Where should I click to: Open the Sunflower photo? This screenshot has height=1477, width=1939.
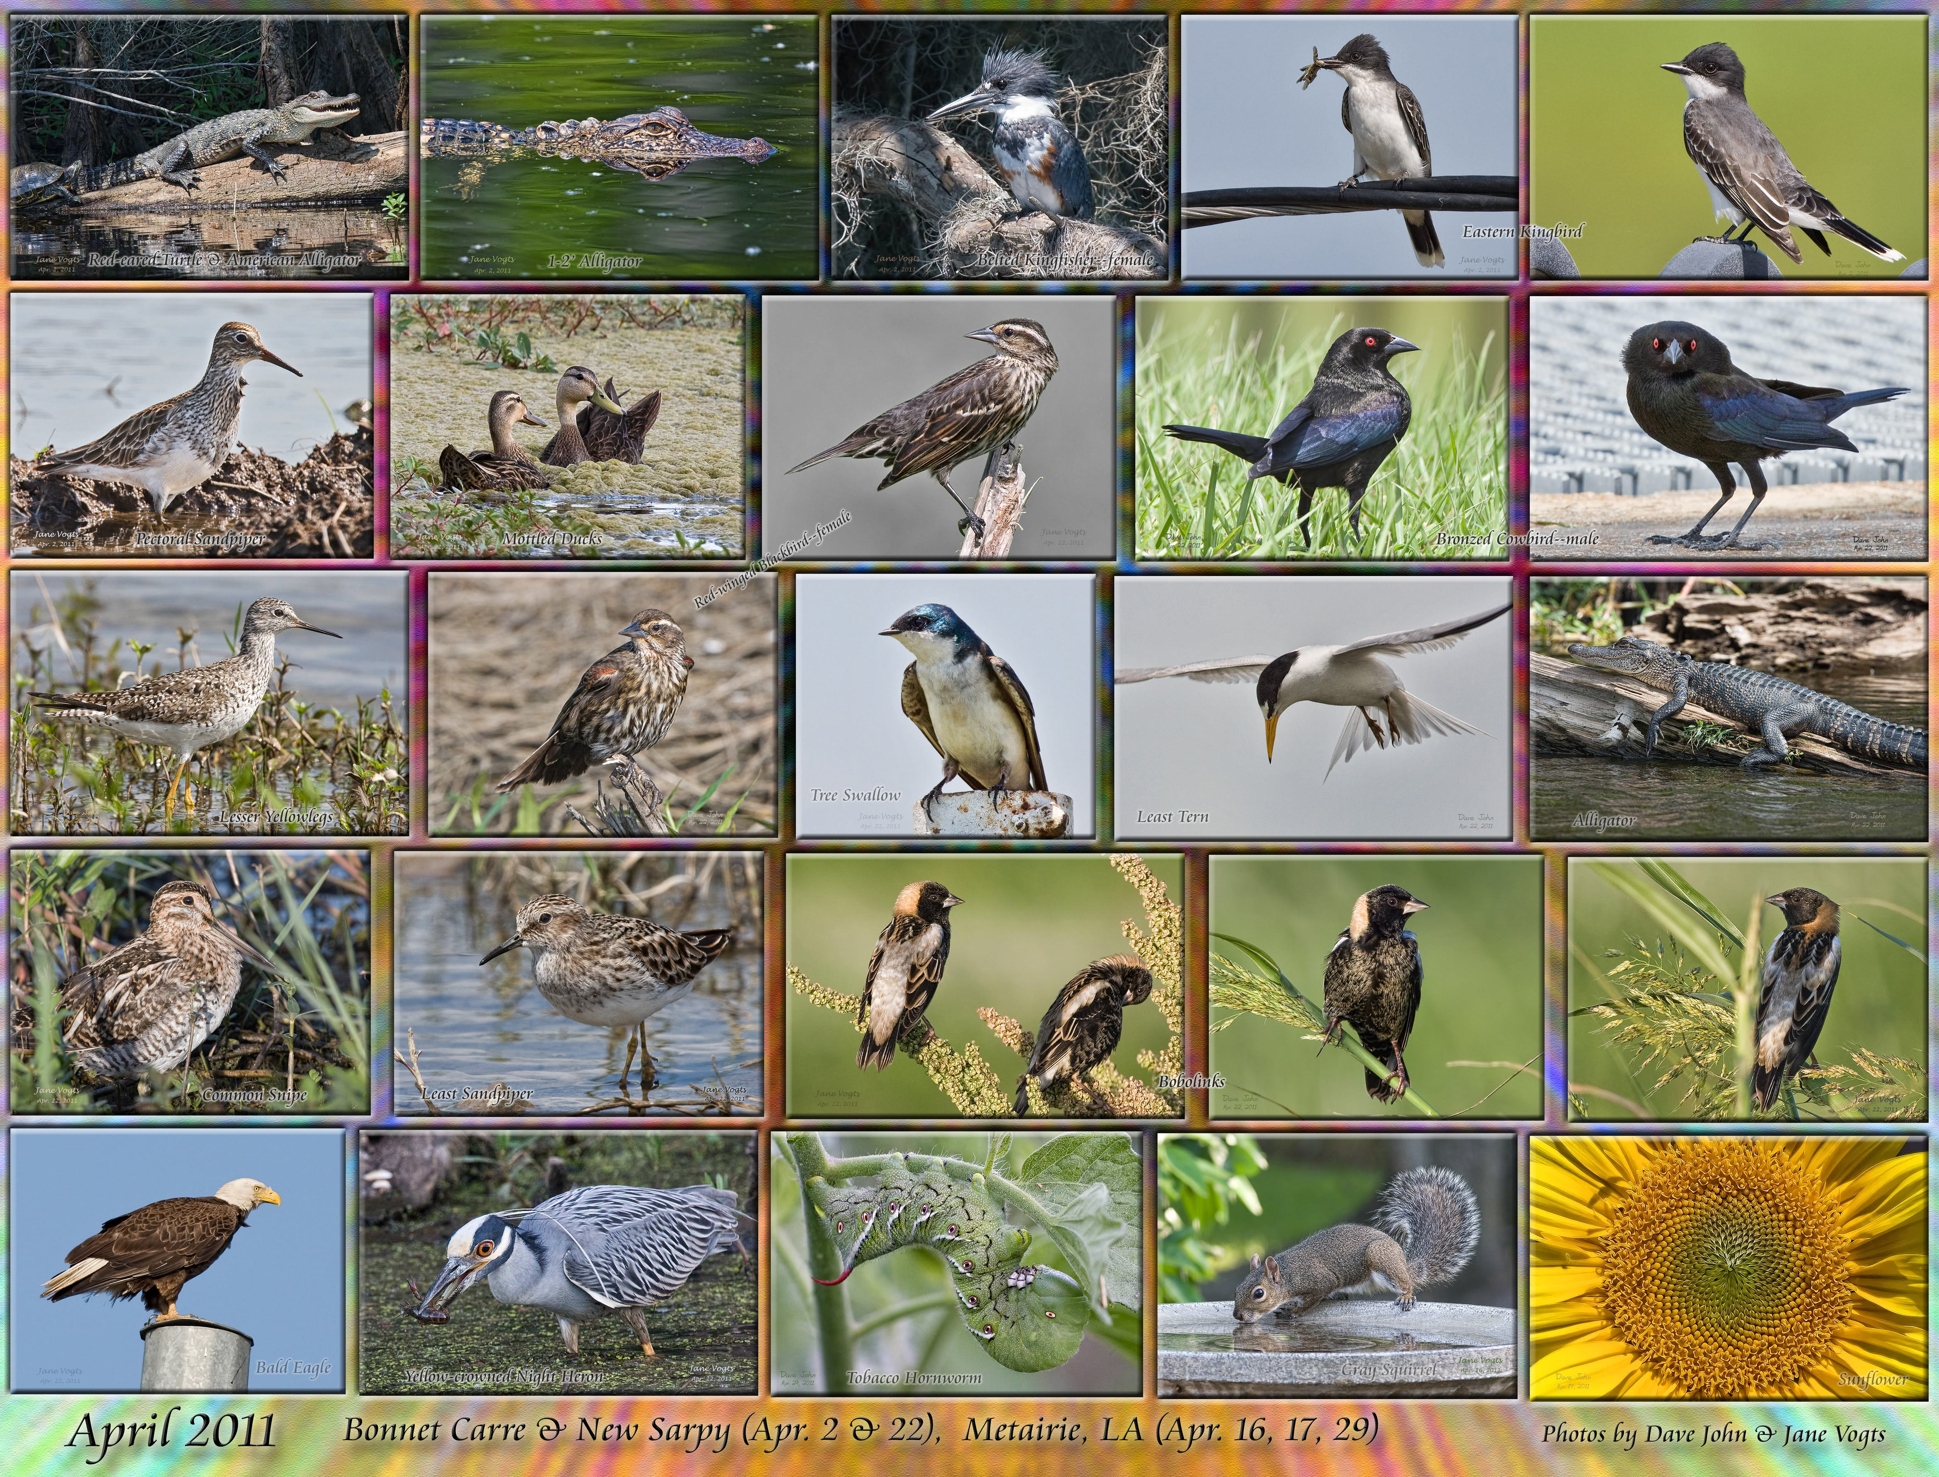coord(1728,1266)
